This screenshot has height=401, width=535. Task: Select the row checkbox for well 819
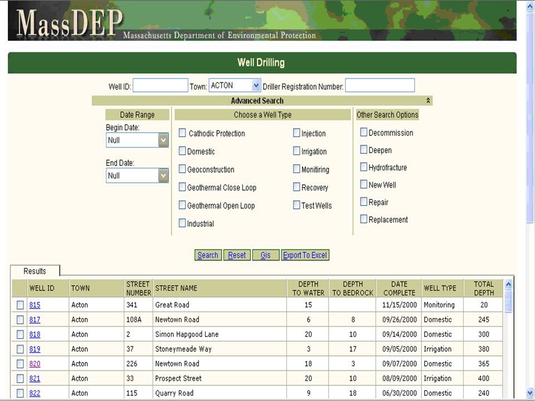click(x=20, y=349)
